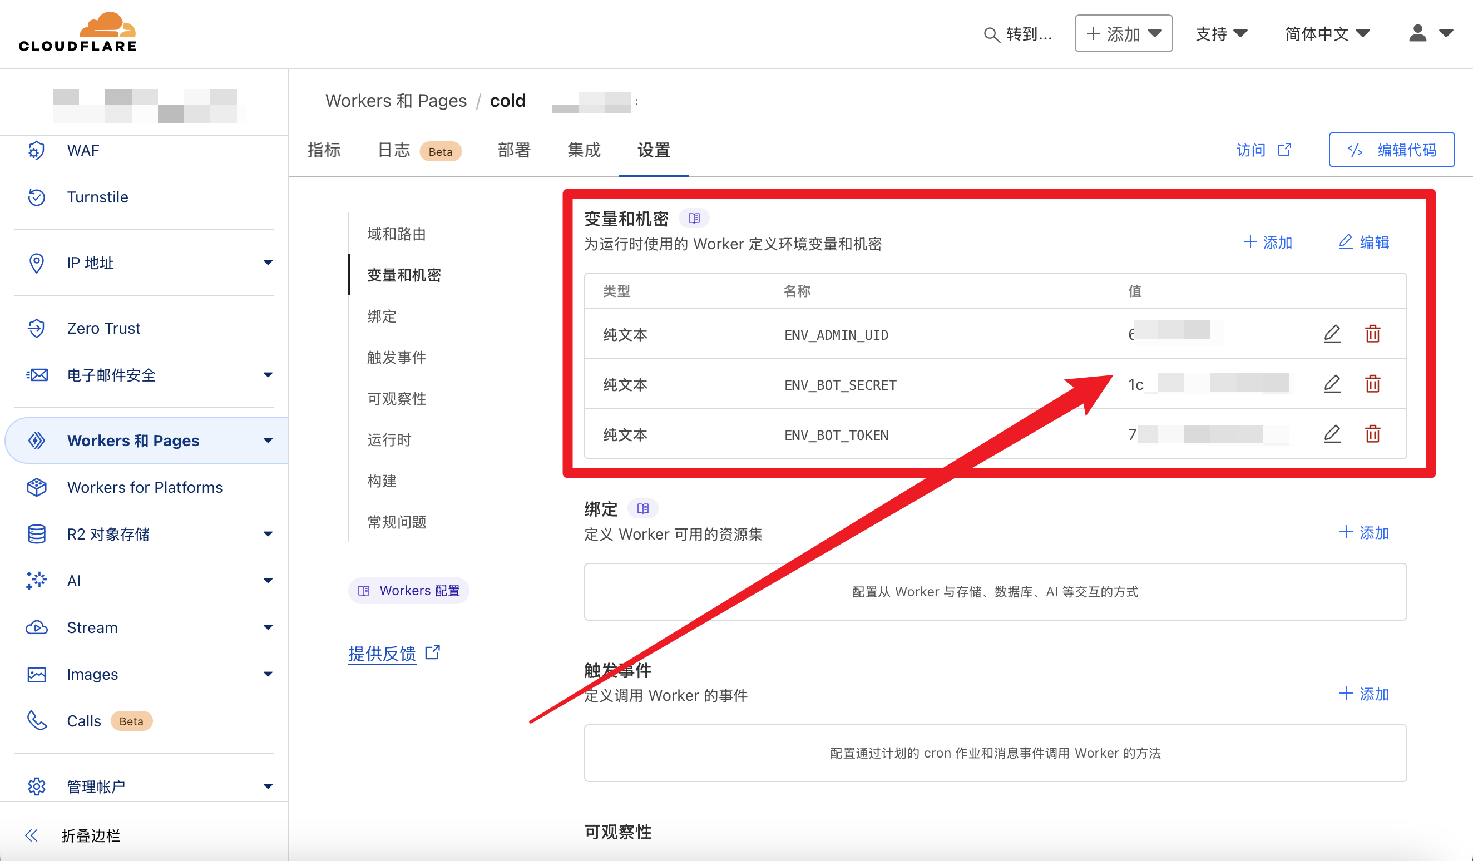Click the Calls phone icon
Image resolution: width=1473 pixels, height=861 pixels.
point(36,721)
